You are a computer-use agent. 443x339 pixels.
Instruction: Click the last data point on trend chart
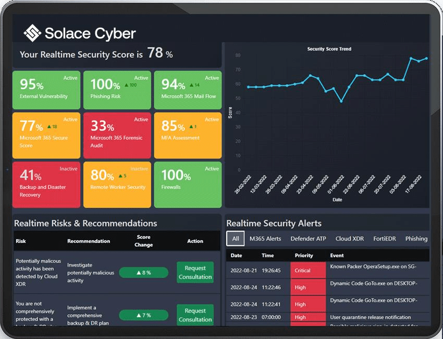point(426,58)
